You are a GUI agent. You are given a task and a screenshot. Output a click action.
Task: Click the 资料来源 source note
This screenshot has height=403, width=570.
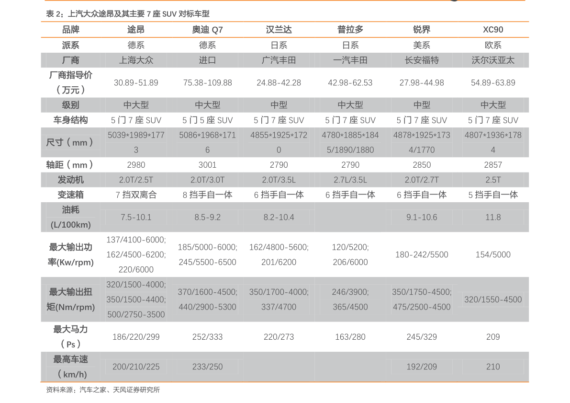click(x=103, y=390)
